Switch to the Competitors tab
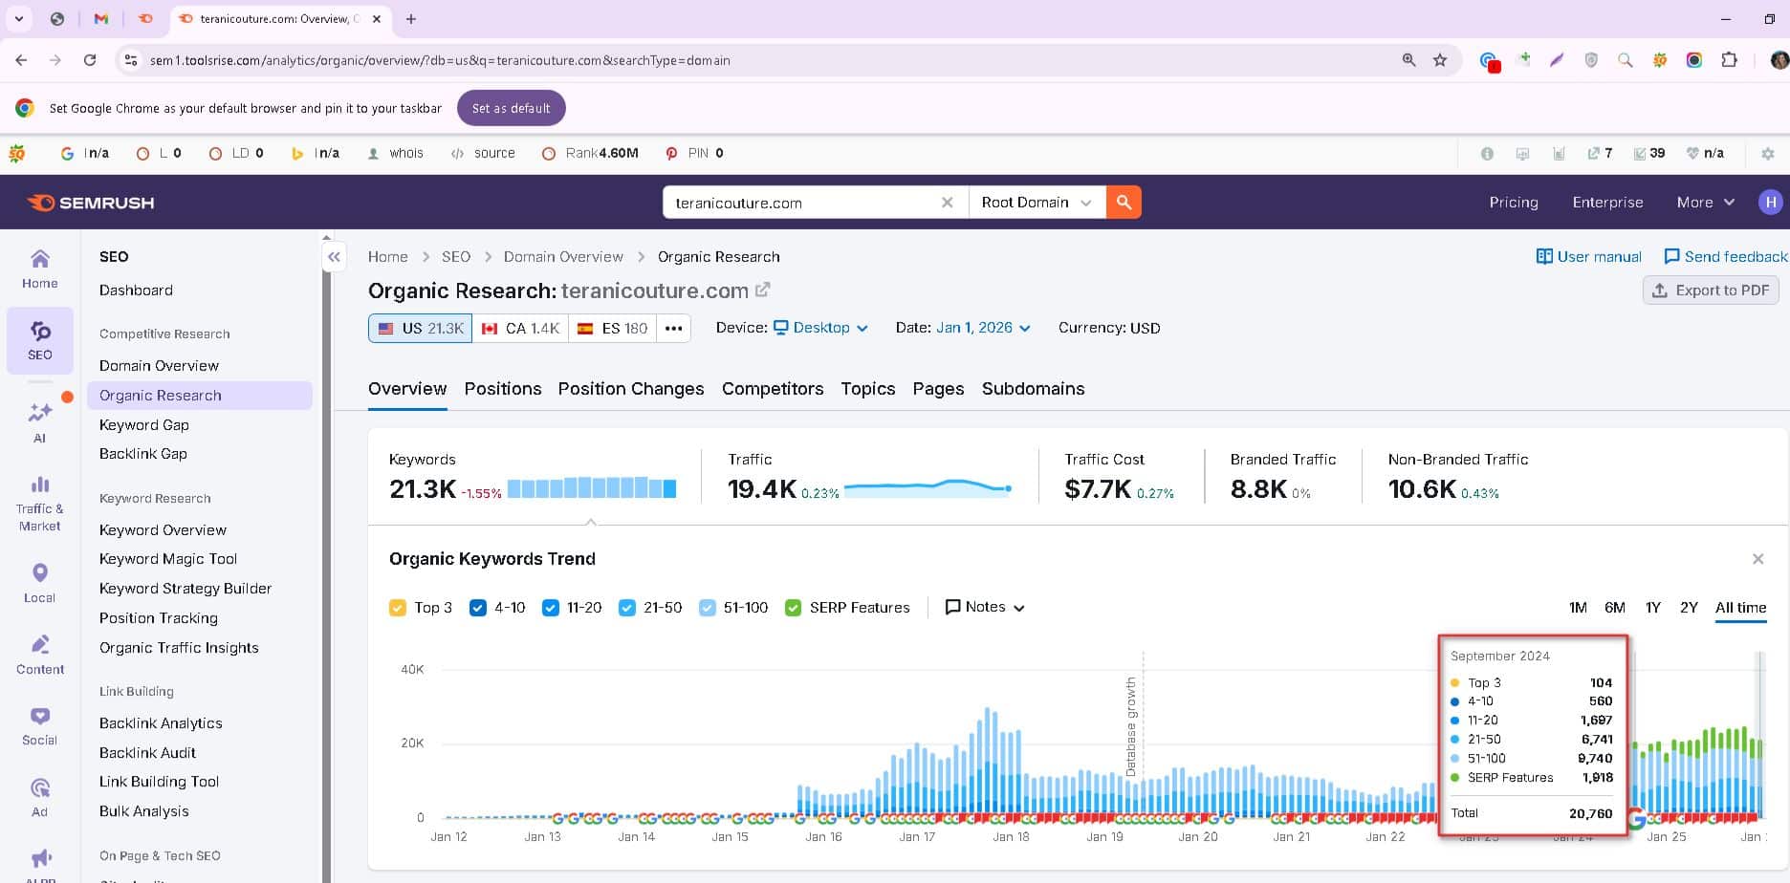The width and height of the screenshot is (1790, 883). (773, 389)
